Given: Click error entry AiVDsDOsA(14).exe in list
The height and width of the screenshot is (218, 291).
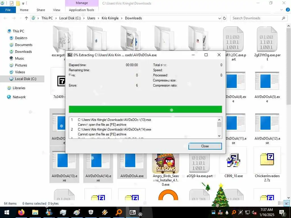Looking at the screenshot, I should 114,129.
